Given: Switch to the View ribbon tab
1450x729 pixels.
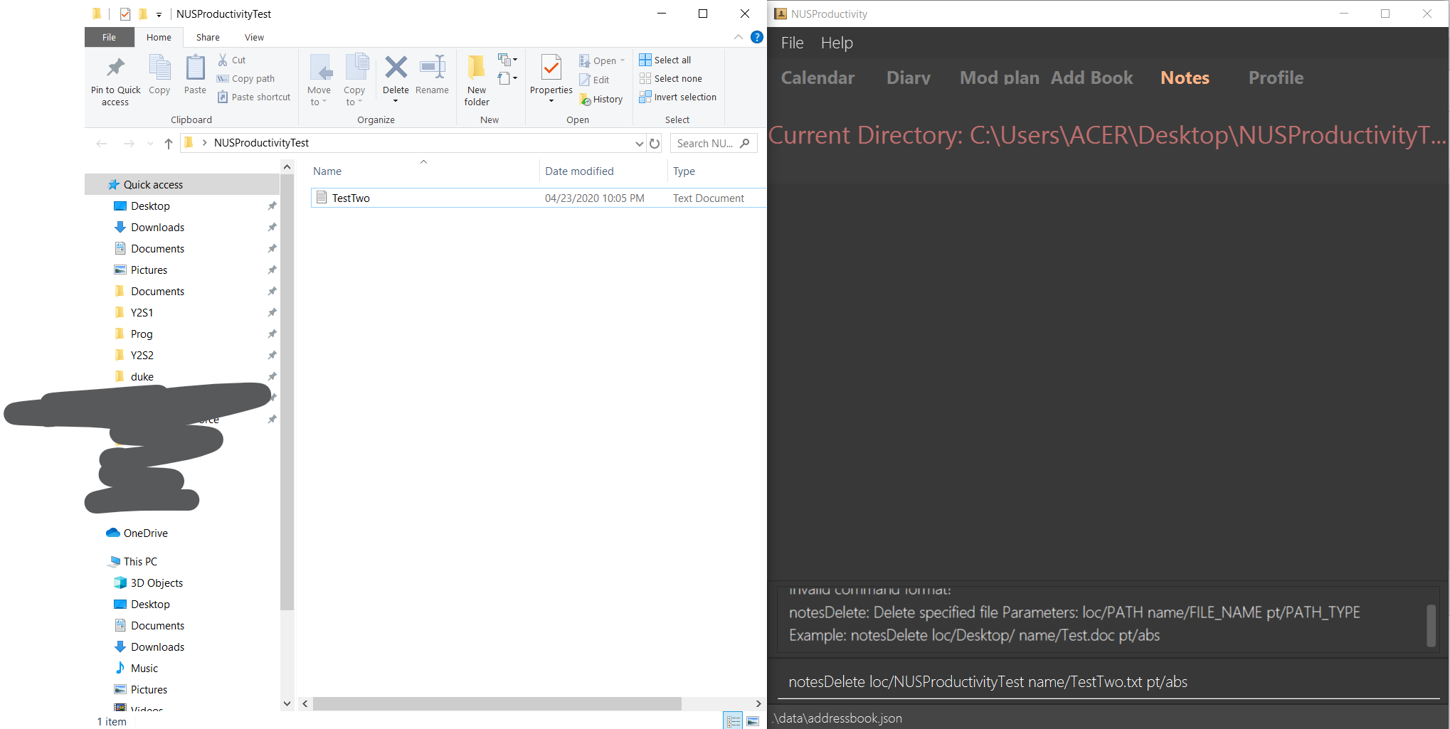Looking at the screenshot, I should (254, 37).
